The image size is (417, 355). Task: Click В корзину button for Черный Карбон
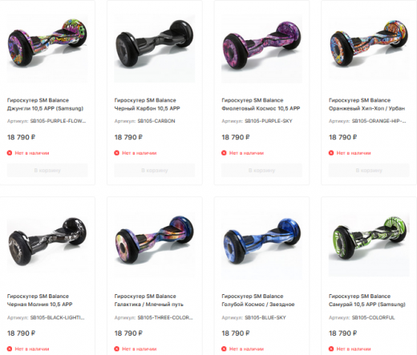(155, 170)
